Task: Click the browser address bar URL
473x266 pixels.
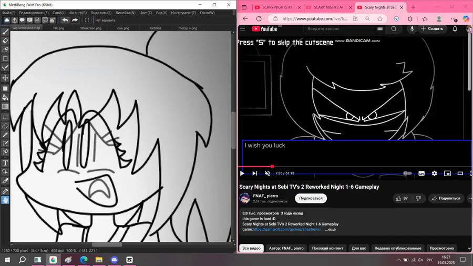Action: [x=314, y=19]
